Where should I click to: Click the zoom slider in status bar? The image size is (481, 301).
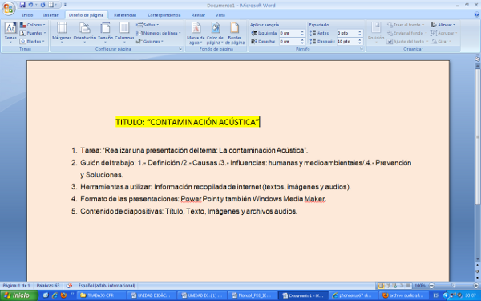click(x=454, y=286)
